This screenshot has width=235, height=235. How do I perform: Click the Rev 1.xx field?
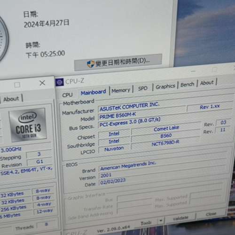click(210, 107)
